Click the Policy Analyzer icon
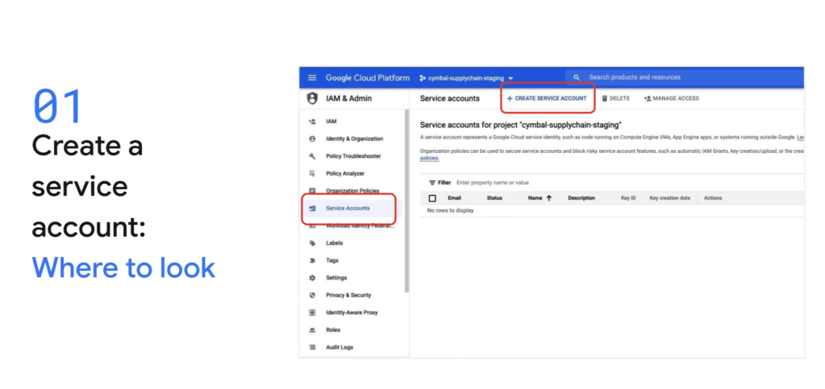The width and height of the screenshot is (825, 389). pos(312,173)
